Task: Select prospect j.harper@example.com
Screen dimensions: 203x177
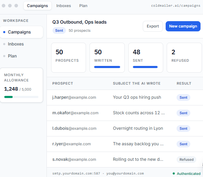Action: pyautogui.click(x=74, y=97)
